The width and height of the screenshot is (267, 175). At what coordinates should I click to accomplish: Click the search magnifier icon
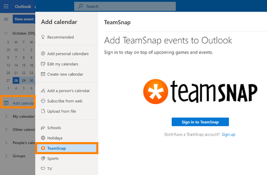click(81, 7)
